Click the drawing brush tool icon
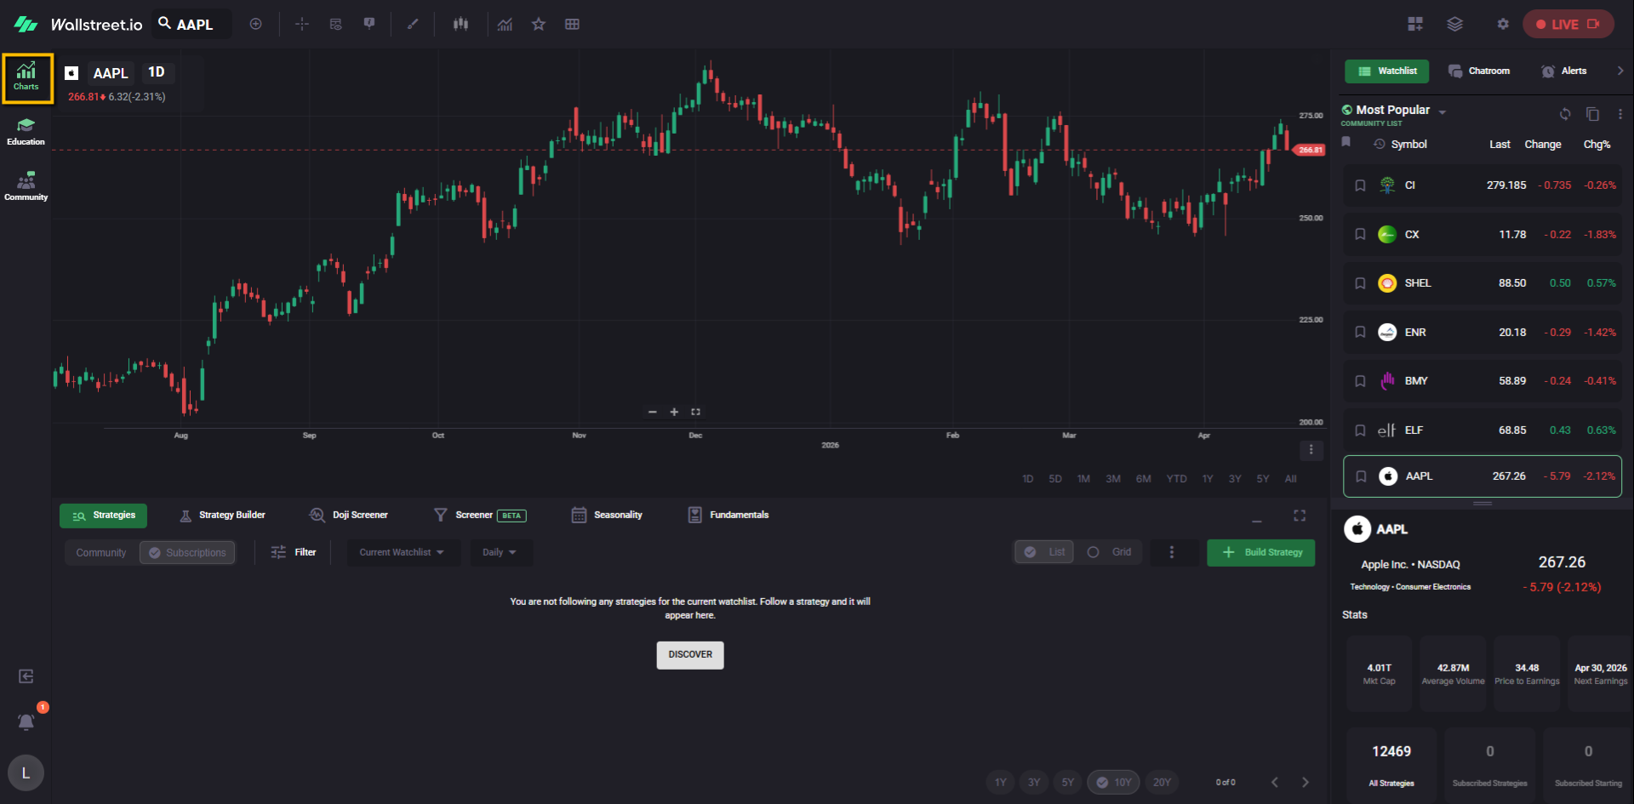The height and width of the screenshot is (804, 1634). pos(413,24)
